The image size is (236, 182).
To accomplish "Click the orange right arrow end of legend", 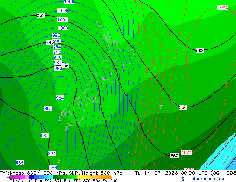I will pyautogui.click(x=111, y=177).
